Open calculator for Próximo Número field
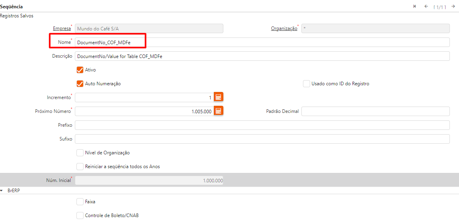This screenshot has width=459, height=223. 218,111
